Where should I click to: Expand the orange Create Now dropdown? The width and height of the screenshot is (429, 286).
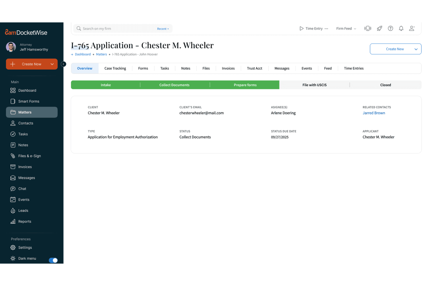click(52, 64)
